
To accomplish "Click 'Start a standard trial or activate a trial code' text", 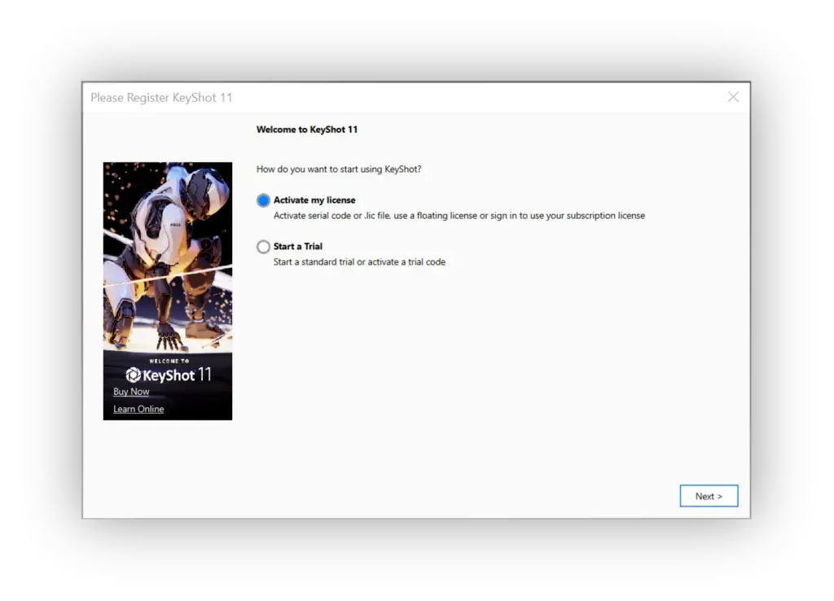I will coord(359,261).
